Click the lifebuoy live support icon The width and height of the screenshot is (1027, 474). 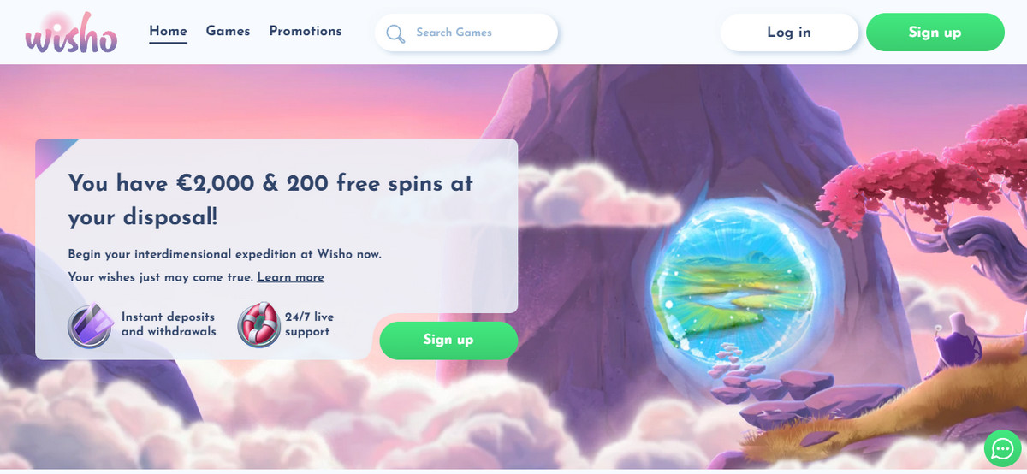pos(258,325)
